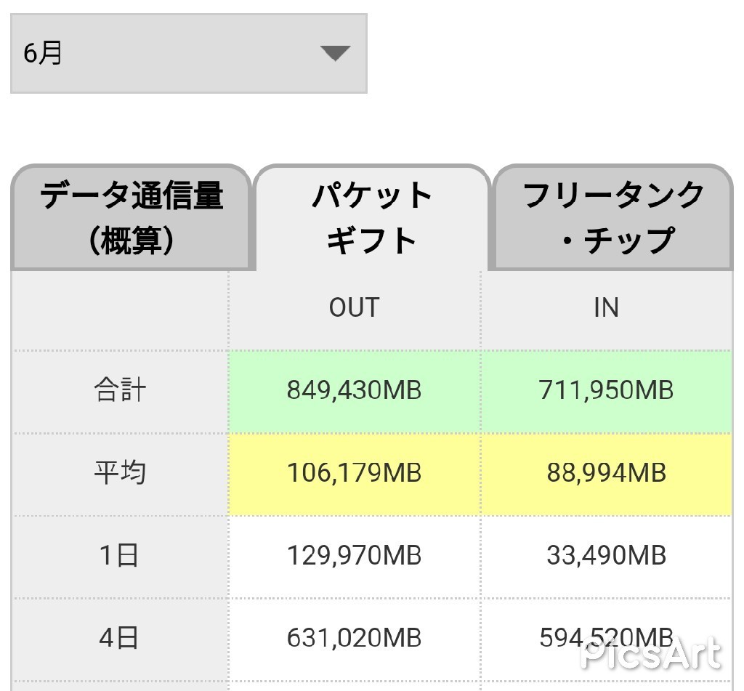Click the 4日 row label
Image resolution: width=744 pixels, height=691 pixels.
(x=120, y=639)
